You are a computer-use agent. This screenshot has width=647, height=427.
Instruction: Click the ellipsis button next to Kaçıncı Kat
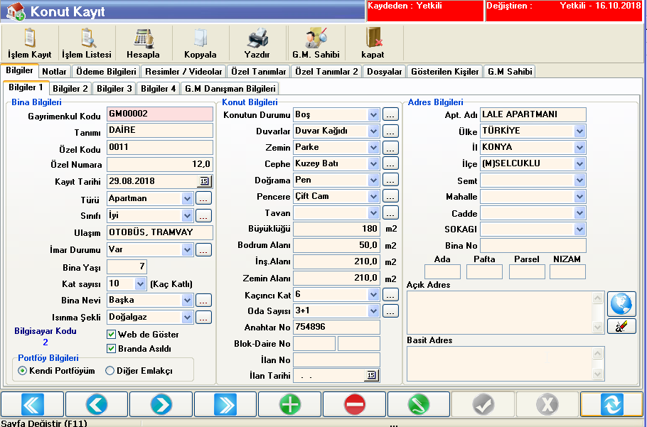[390, 294]
